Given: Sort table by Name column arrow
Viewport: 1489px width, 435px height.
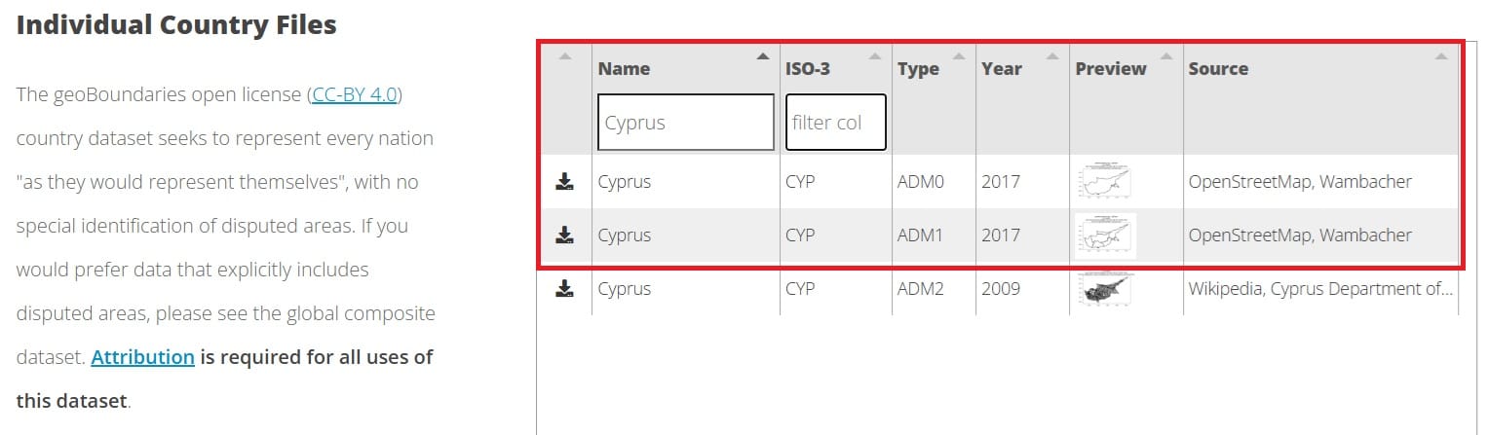Looking at the screenshot, I should [x=763, y=55].
